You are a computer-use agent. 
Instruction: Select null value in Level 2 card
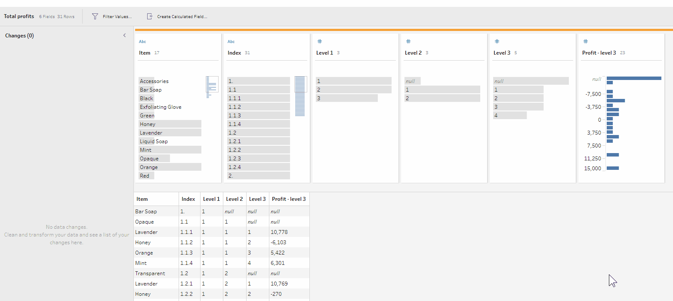(x=413, y=81)
